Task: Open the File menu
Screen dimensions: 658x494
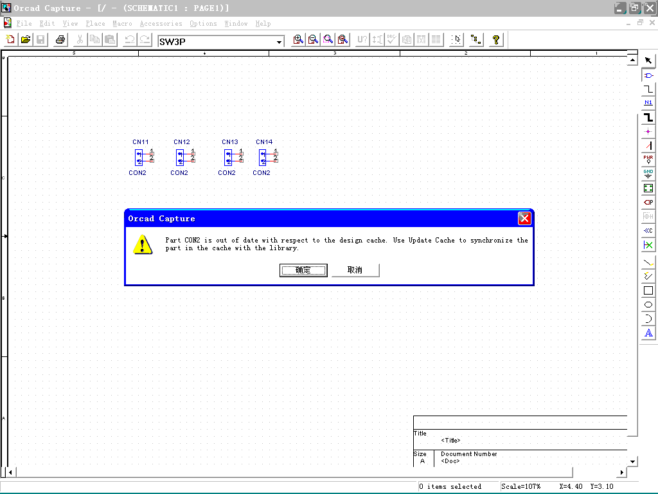Action: coord(24,24)
